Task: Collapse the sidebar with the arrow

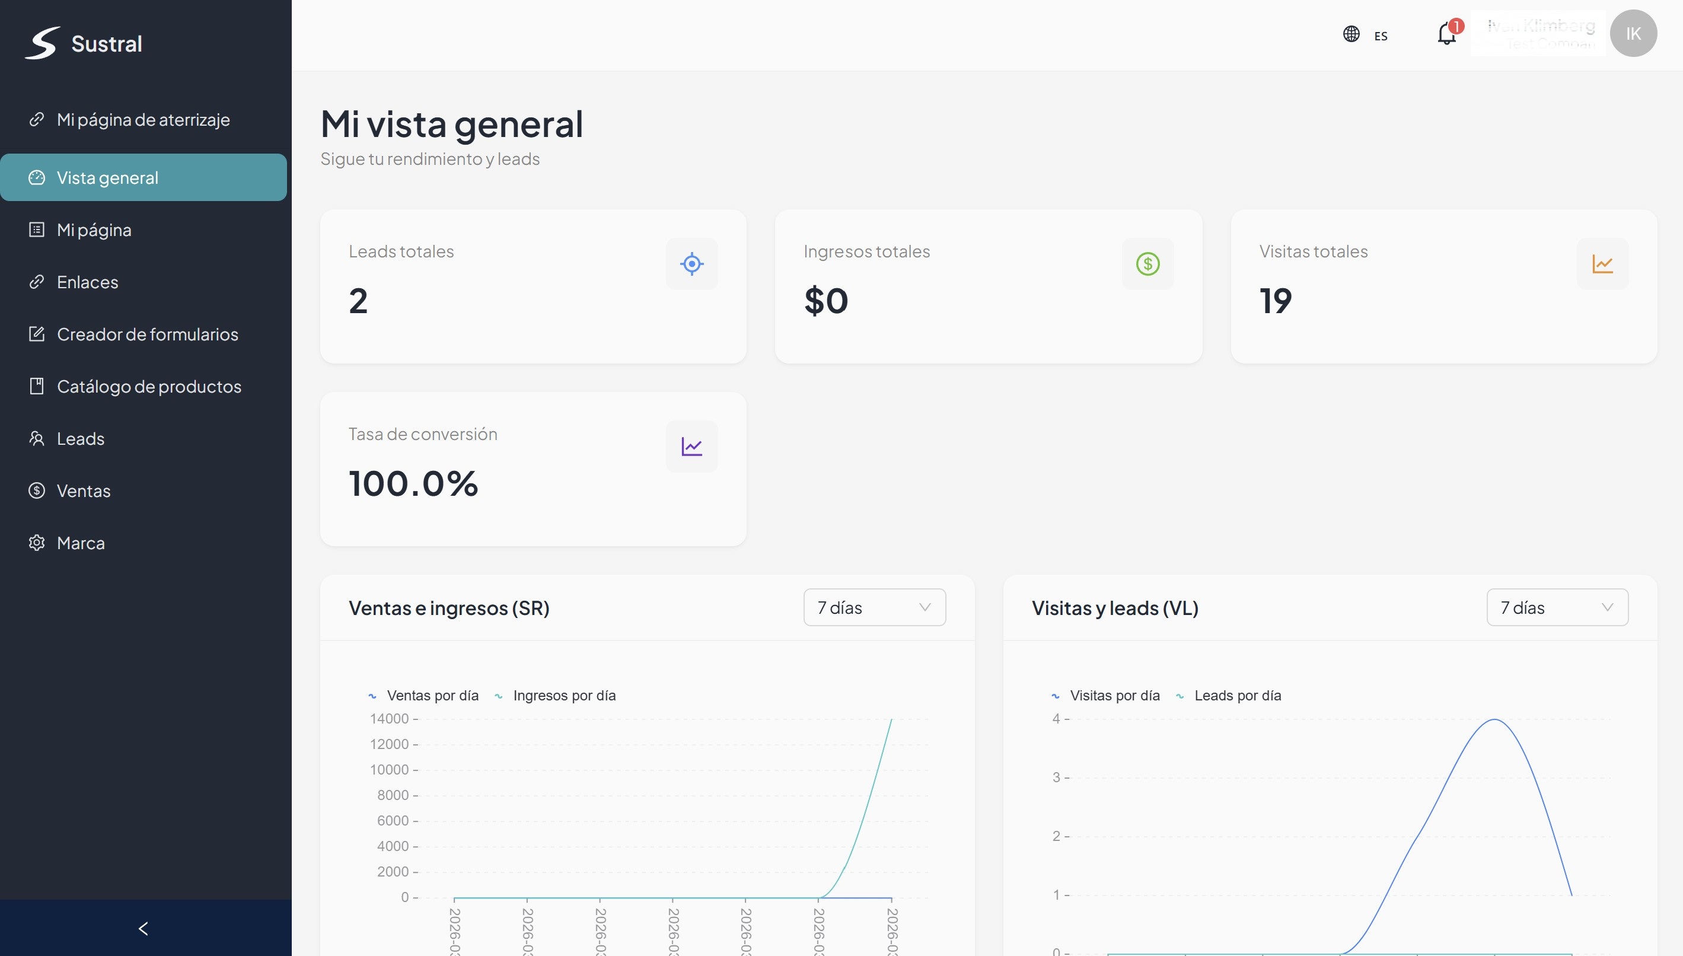Action: (x=144, y=929)
